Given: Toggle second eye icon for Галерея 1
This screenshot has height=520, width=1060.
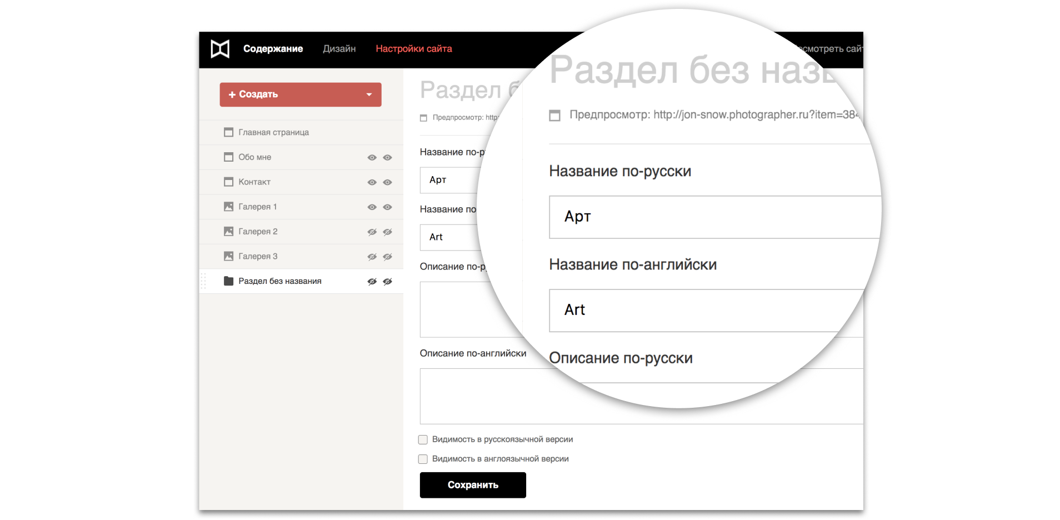Looking at the screenshot, I should (x=388, y=207).
